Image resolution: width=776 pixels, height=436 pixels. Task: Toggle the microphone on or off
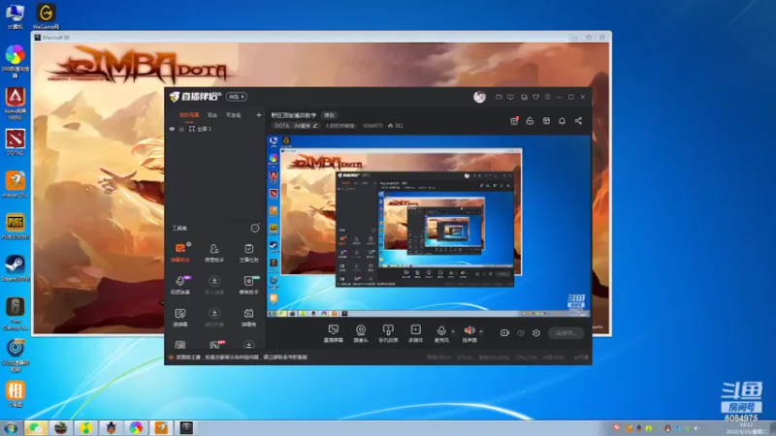click(441, 329)
